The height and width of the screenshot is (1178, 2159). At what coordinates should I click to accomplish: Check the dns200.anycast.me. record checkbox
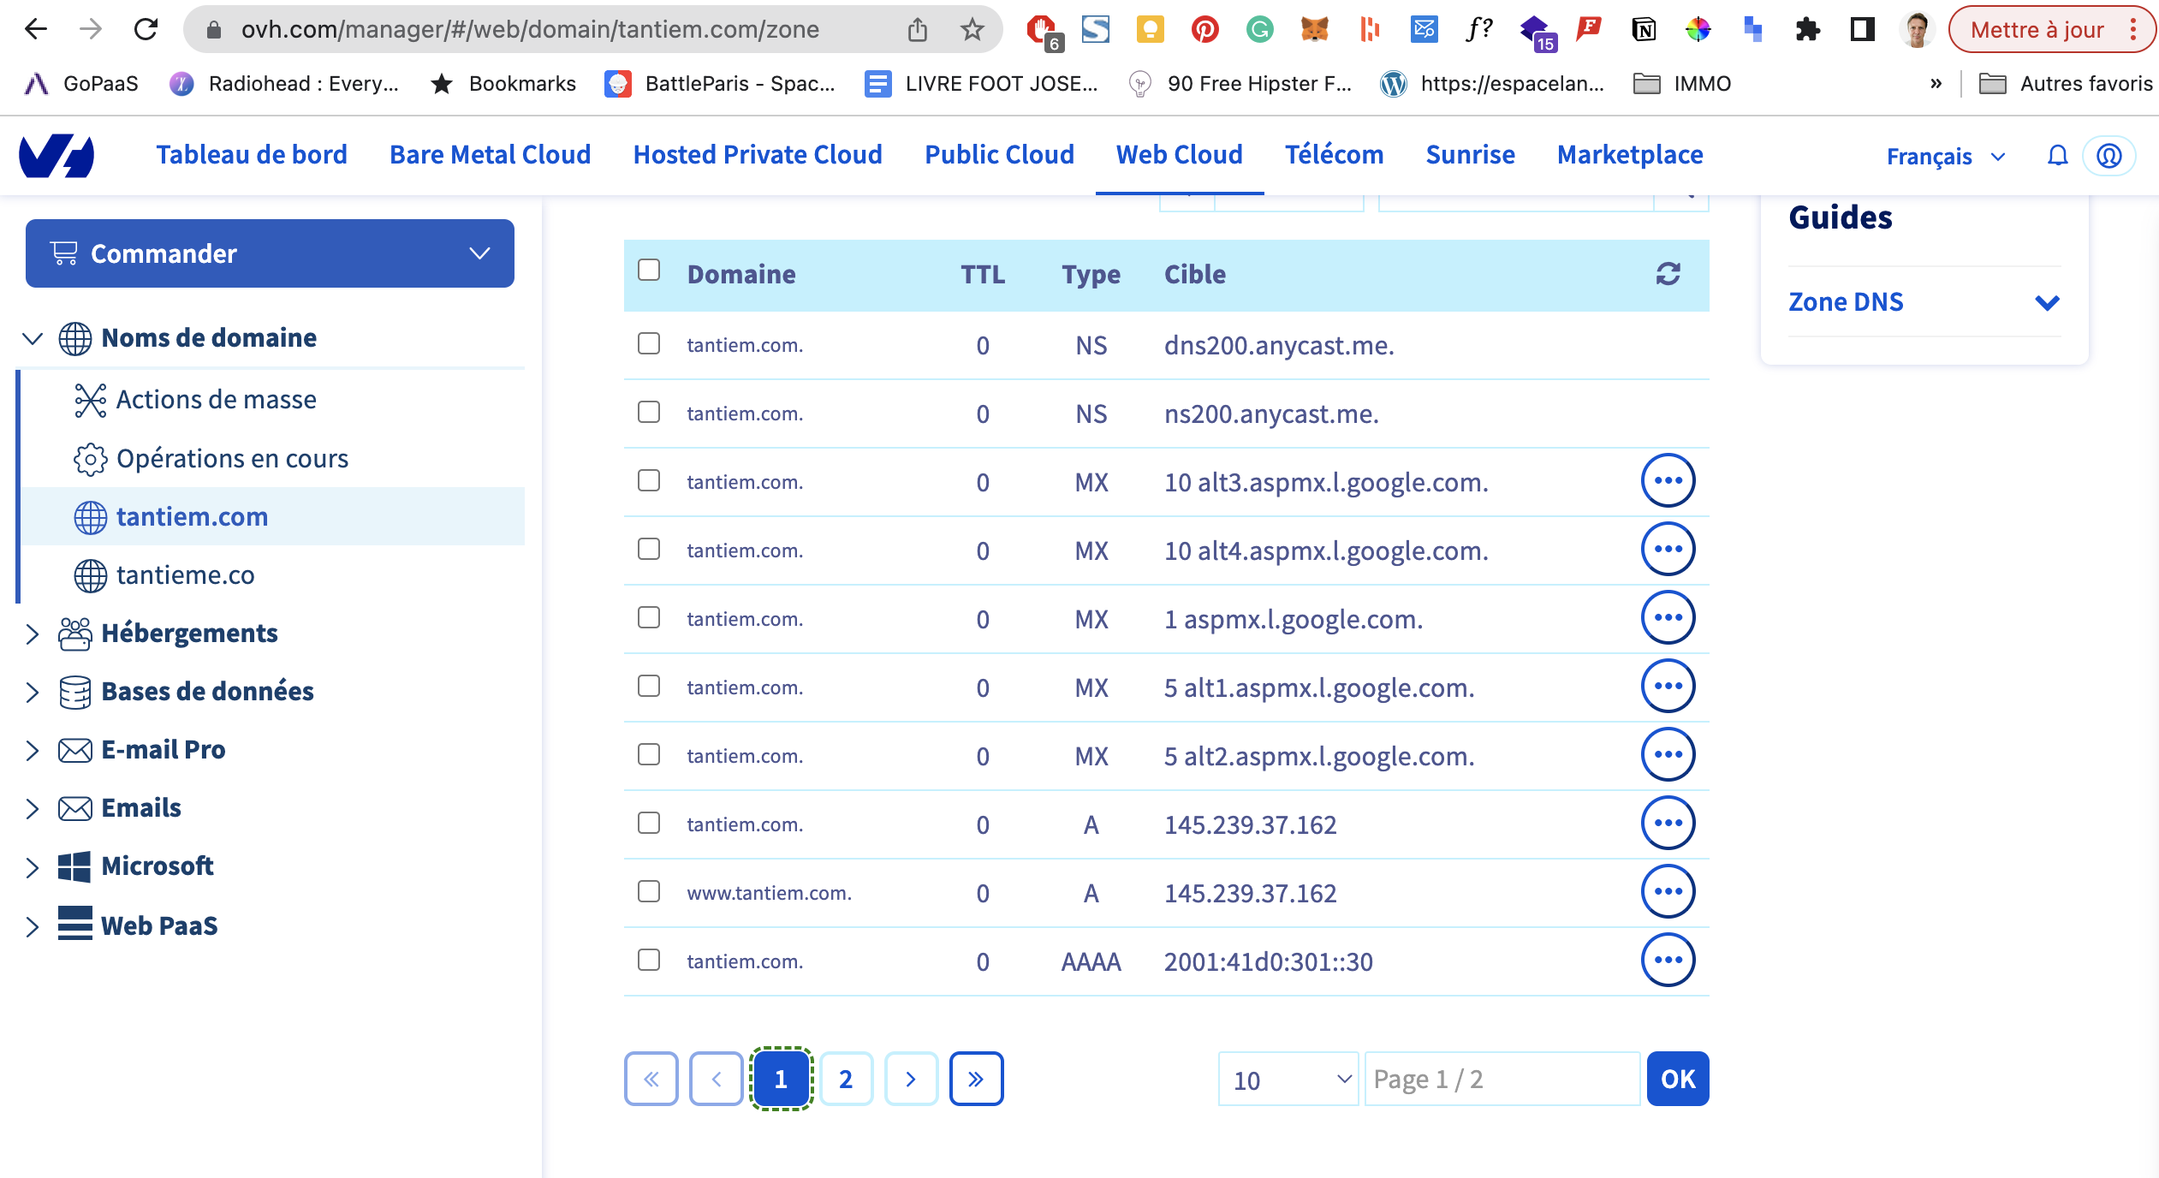(649, 344)
